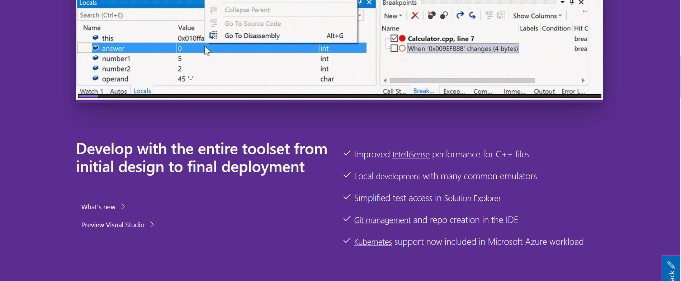Open the development link
The image size is (681, 281).
398,176
